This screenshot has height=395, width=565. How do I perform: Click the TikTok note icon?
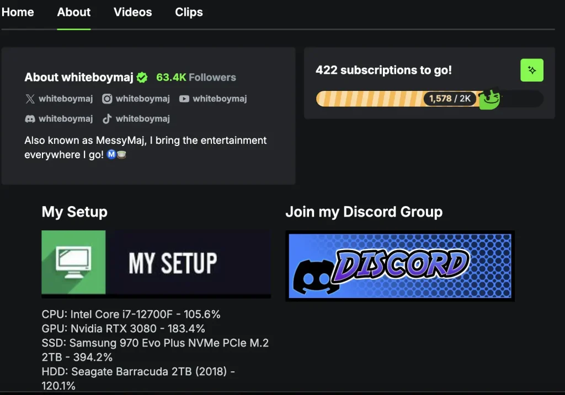pos(107,118)
